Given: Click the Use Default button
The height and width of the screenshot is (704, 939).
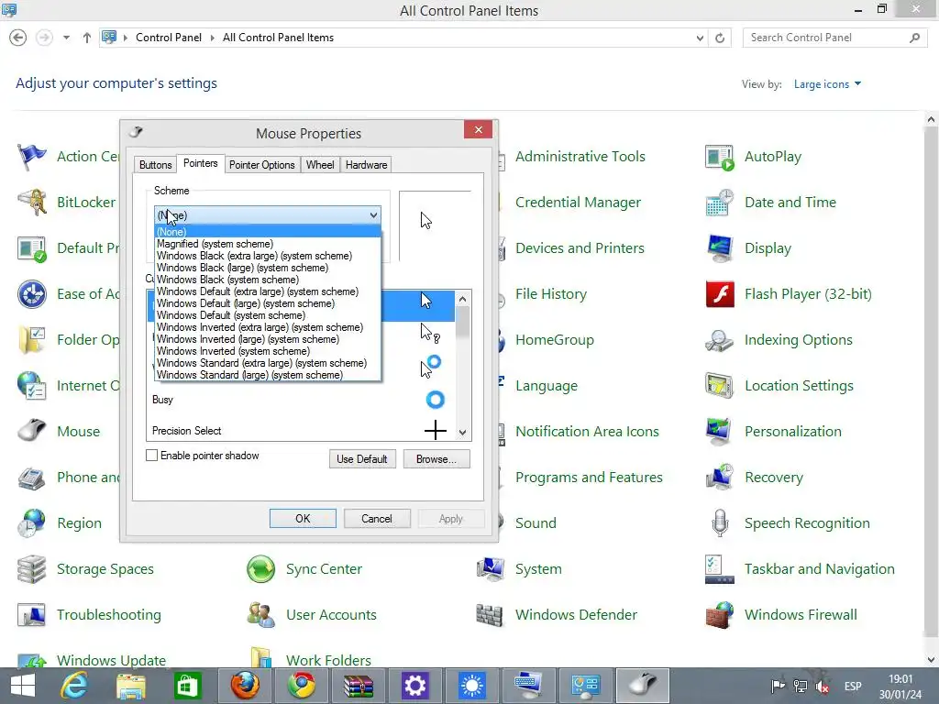Looking at the screenshot, I should tap(361, 459).
